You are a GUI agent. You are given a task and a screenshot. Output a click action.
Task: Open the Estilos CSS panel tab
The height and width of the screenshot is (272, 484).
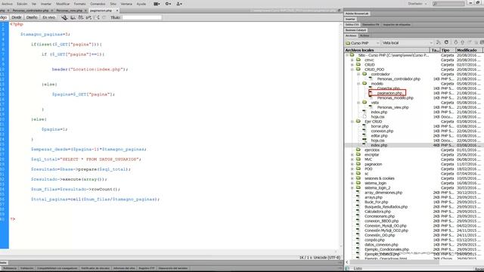[x=352, y=25]
